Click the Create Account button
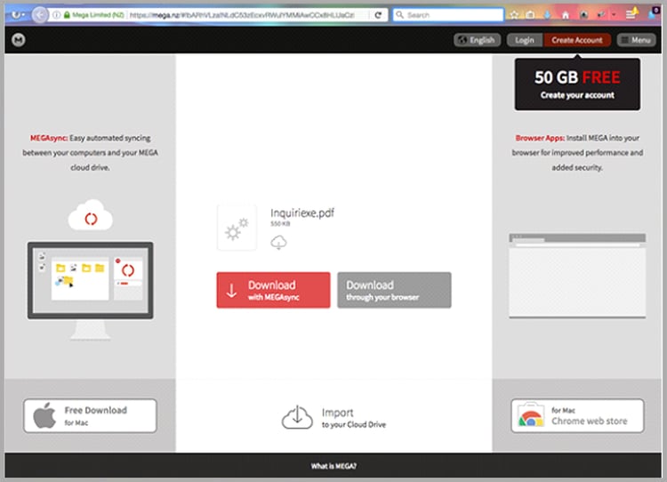Image resolution: width=667 pixels, height=482 pixels. pos(577,40)
